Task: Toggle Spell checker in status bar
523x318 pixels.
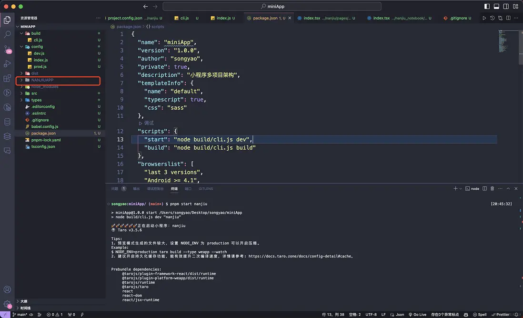Action: [480, 315]
